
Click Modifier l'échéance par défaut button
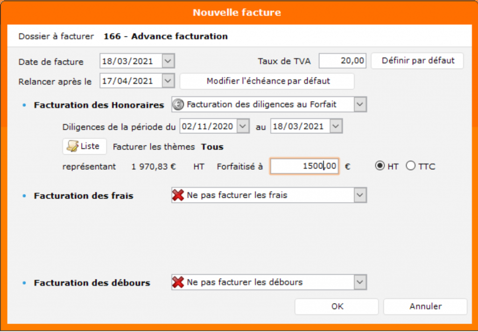pos(267,81)
